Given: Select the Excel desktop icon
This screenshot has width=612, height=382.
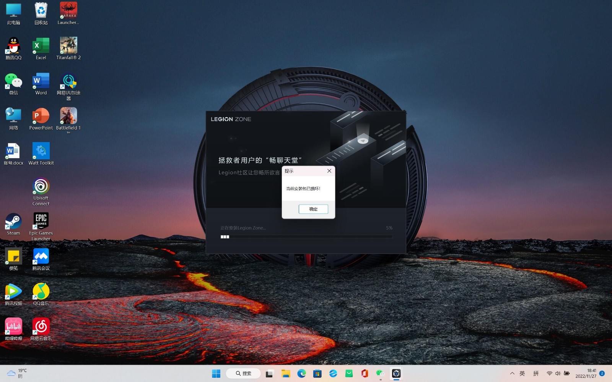Looking at the screenshot, I should coord(41,49).
